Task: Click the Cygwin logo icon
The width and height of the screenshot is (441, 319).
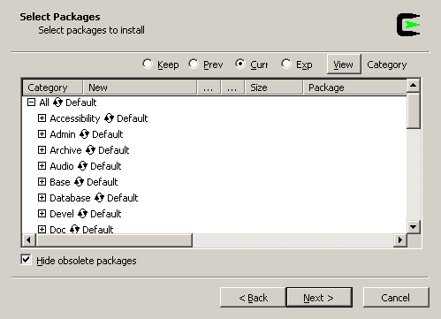Action: coord(408,25)
